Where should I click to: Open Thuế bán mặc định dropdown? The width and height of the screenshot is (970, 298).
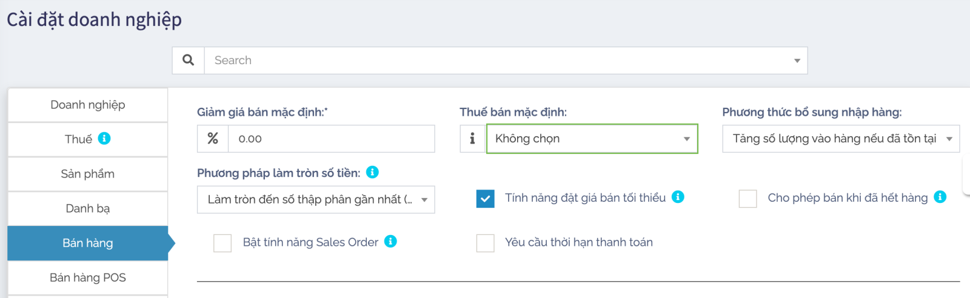pos(592,139)
